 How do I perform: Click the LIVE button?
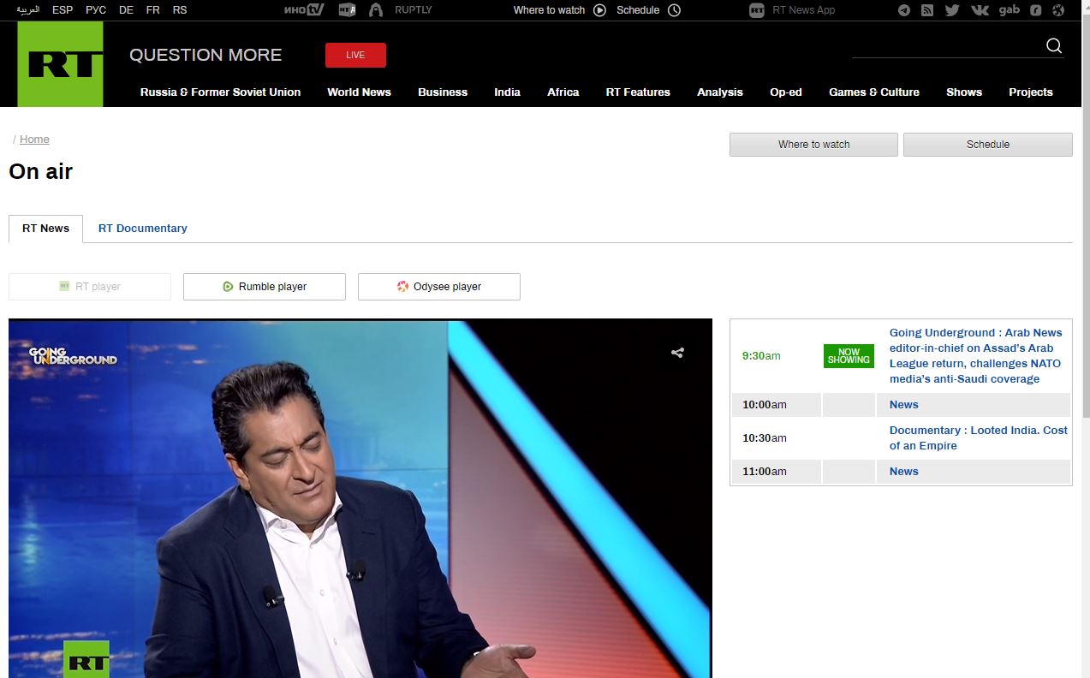(354, 54)
